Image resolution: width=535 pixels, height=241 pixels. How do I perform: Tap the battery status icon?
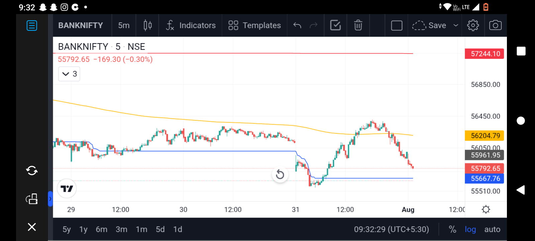point(486,7)
